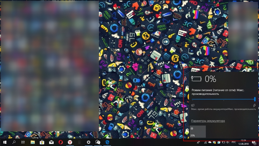Image resolution: width=259 pixels, height=146 pixels.
Task: Click Режим питания mode description text
Action: point(218,92)
